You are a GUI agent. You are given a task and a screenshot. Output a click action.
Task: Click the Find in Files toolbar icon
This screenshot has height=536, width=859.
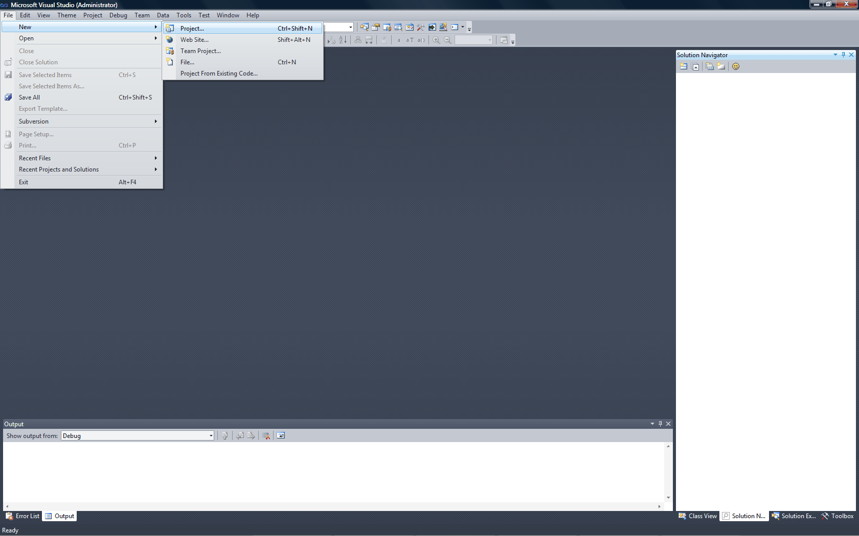point(365,27)
